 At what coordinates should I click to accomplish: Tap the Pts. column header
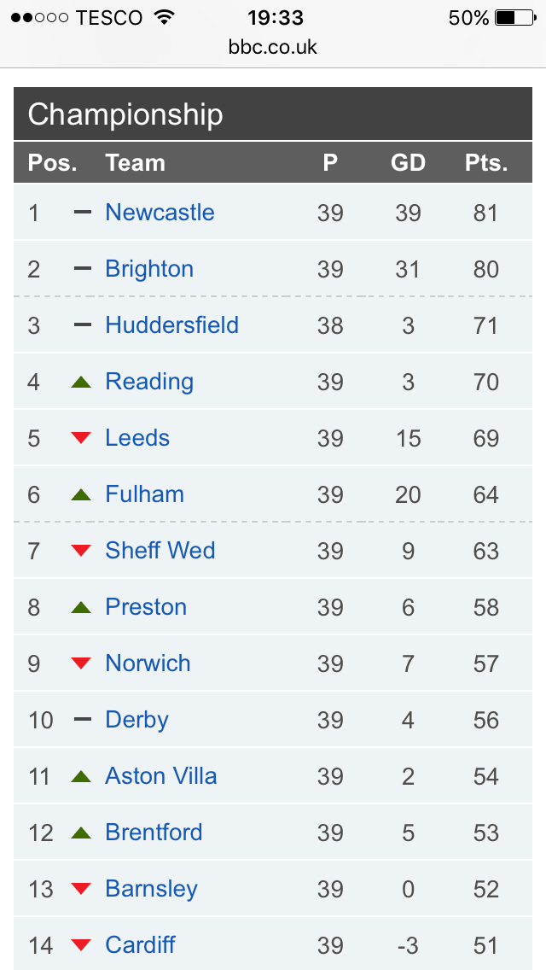coord(486,163)
